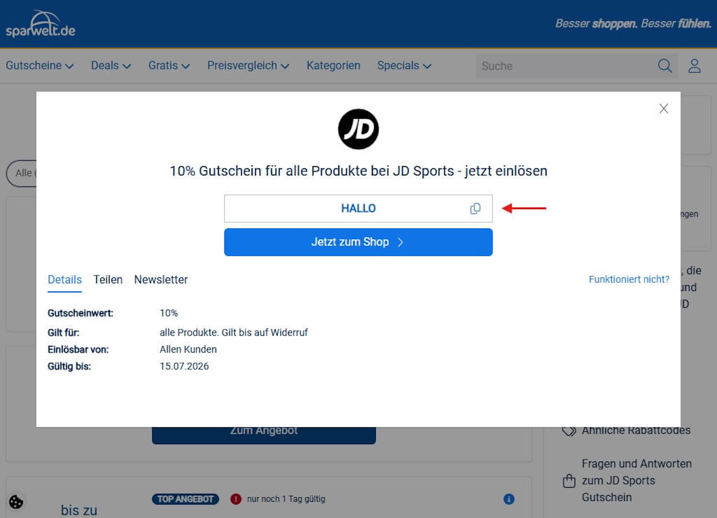717x518 pixels.
Task: Click the tag icon beside Ähnliche Rabattcodes
Action: pyautogui.click(x=569, y=431)
